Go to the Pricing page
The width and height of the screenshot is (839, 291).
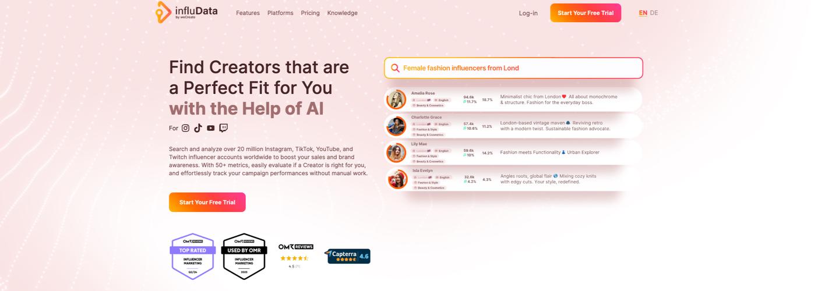(310, 13)
